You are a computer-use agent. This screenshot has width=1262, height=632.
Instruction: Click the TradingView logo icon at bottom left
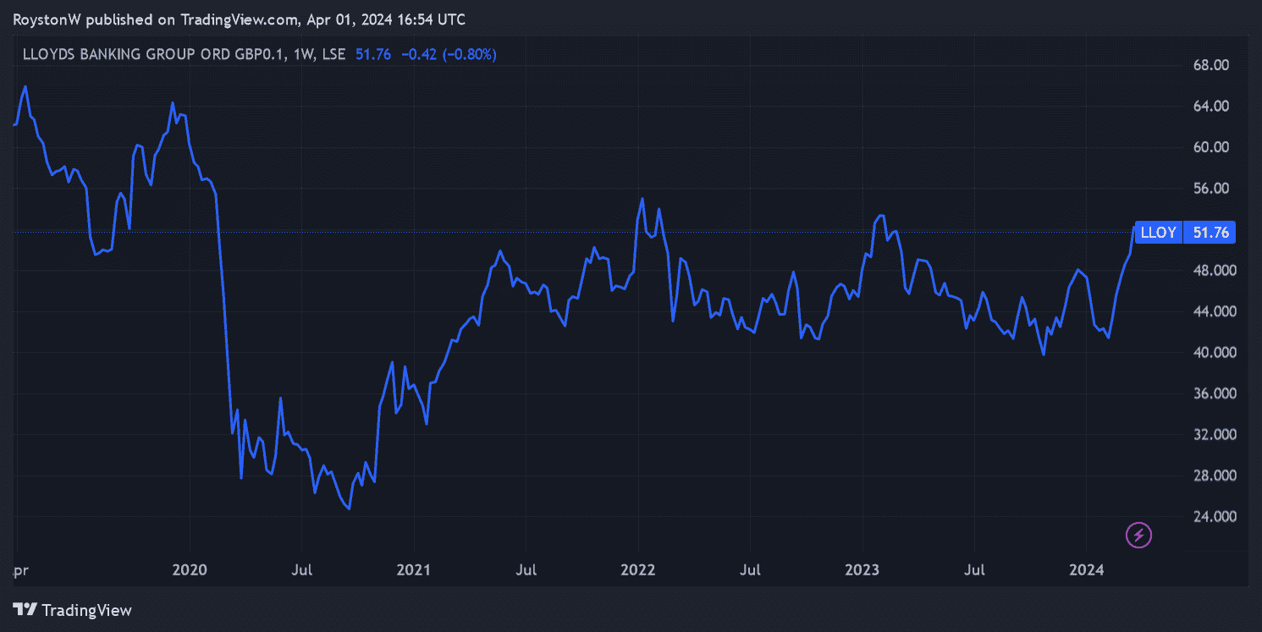coord(25,609)
